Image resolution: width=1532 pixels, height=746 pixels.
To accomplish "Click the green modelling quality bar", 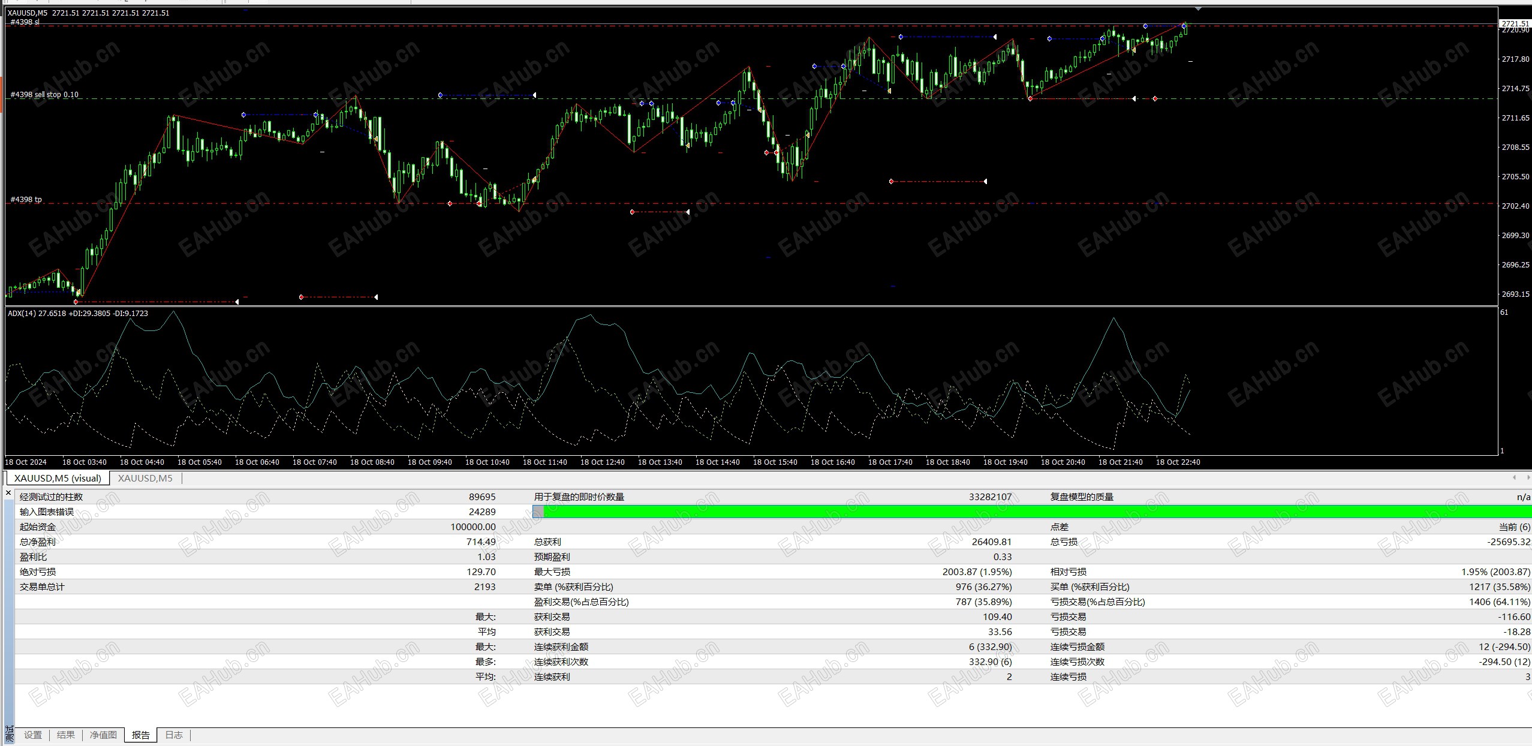I will pyautogui.click(x=1032, y=512).
